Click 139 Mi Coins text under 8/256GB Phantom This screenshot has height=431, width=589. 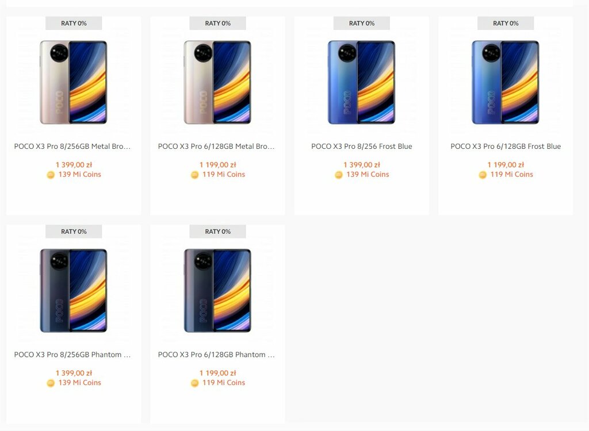(x=79, y=383)
